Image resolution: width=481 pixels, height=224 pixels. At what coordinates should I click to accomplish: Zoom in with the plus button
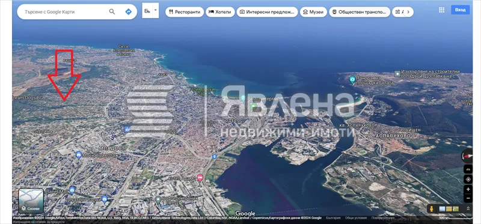(x=468, y=189)
